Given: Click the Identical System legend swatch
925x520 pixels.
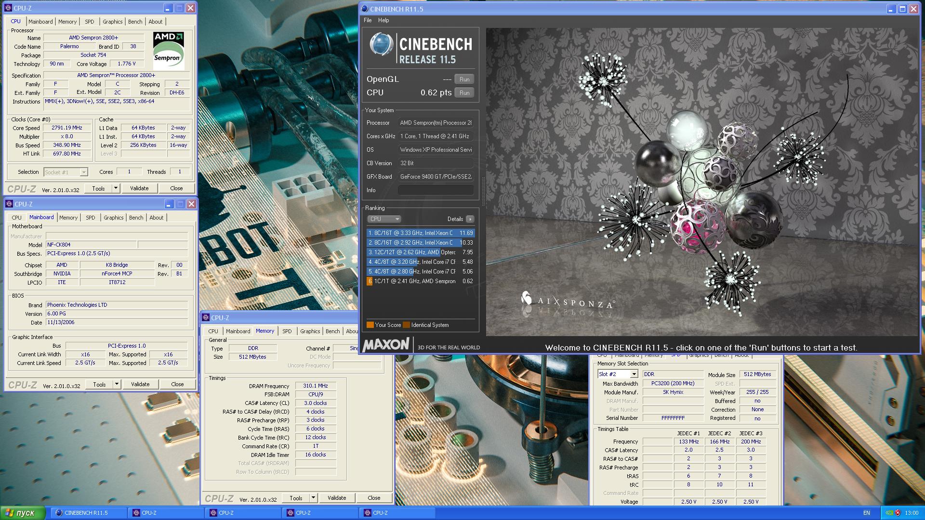Looking at the screenshot, I should coord(406,325).
